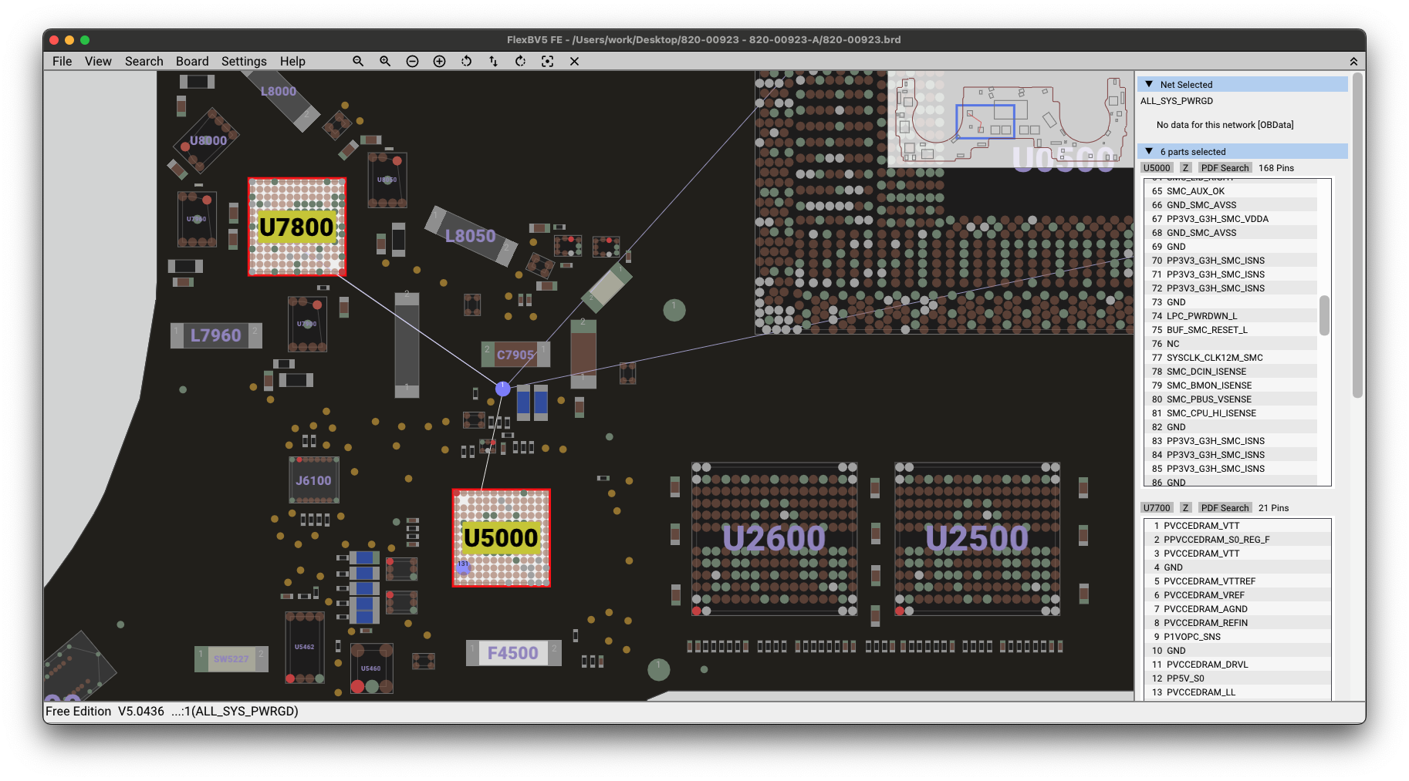Viewport: 1409px width, 781px height.
Task: Open the View menu
Action: [98, 61]
